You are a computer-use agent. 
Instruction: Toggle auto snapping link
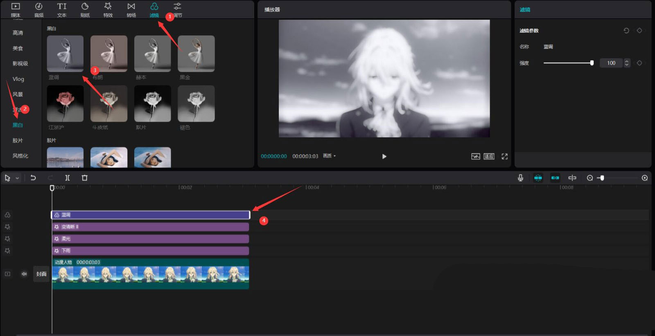click(x=555, y=178)
